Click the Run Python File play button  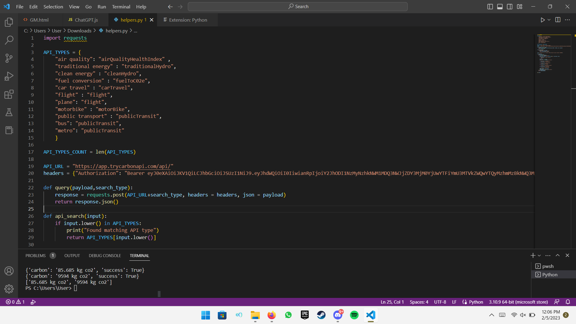click(x=542, y=20)
